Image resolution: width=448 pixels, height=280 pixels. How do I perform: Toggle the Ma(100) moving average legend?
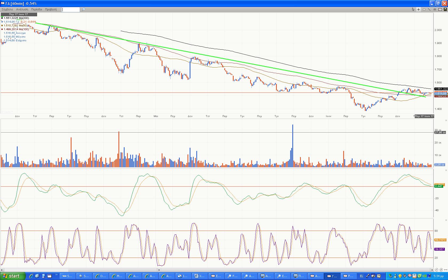16,29
